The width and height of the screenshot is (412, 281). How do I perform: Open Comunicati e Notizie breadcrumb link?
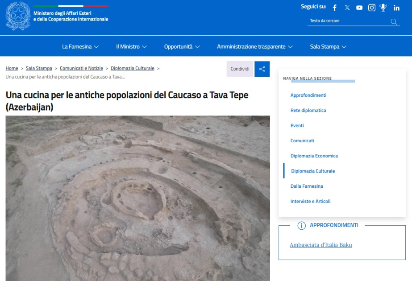[x=81, y=68]
